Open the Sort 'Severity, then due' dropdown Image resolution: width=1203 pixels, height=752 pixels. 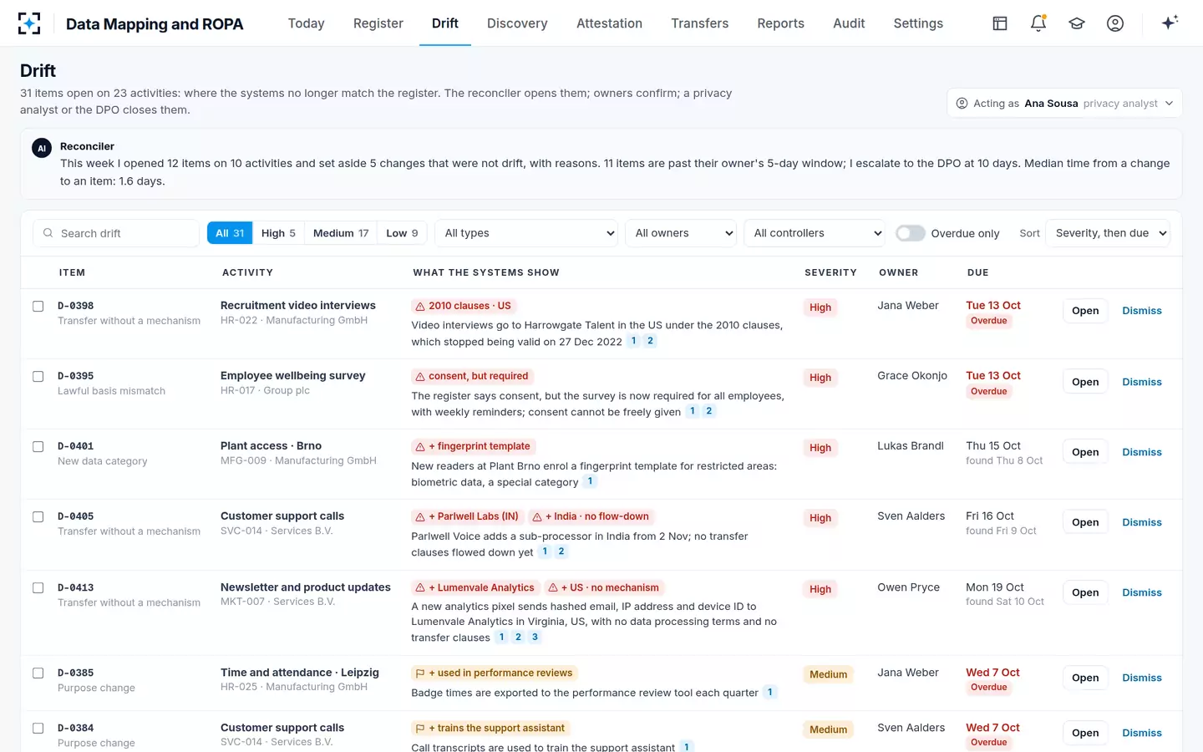click(1108, 233)
